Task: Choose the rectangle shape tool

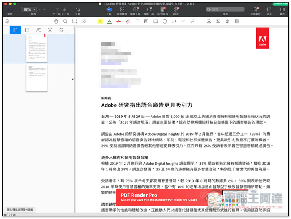Action: point(155,21)
